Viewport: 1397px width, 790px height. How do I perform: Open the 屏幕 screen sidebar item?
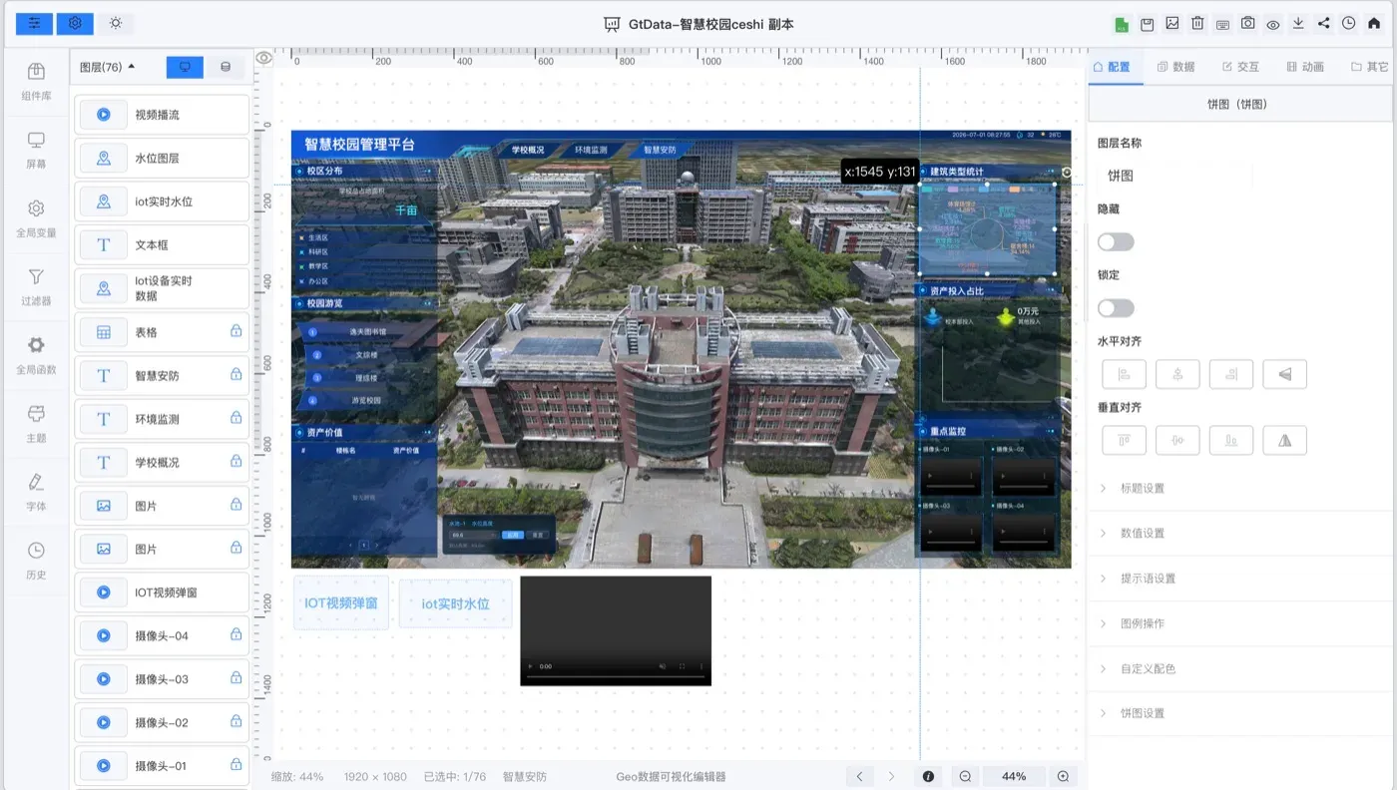coord(36,150)
